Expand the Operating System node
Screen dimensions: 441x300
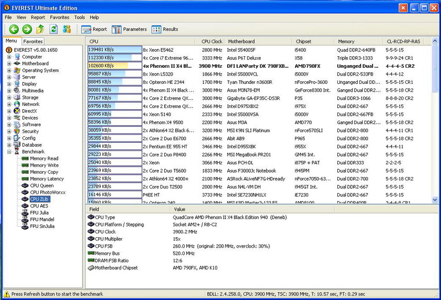(9, 71)
